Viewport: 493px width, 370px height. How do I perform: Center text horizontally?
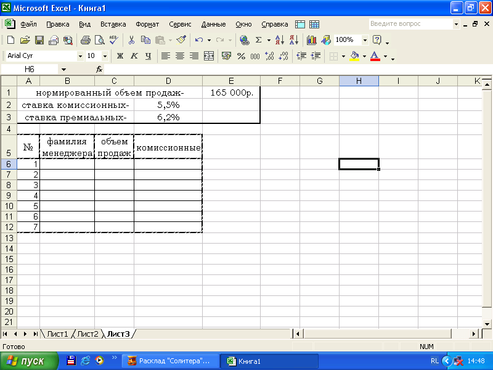tap(180, 56)
